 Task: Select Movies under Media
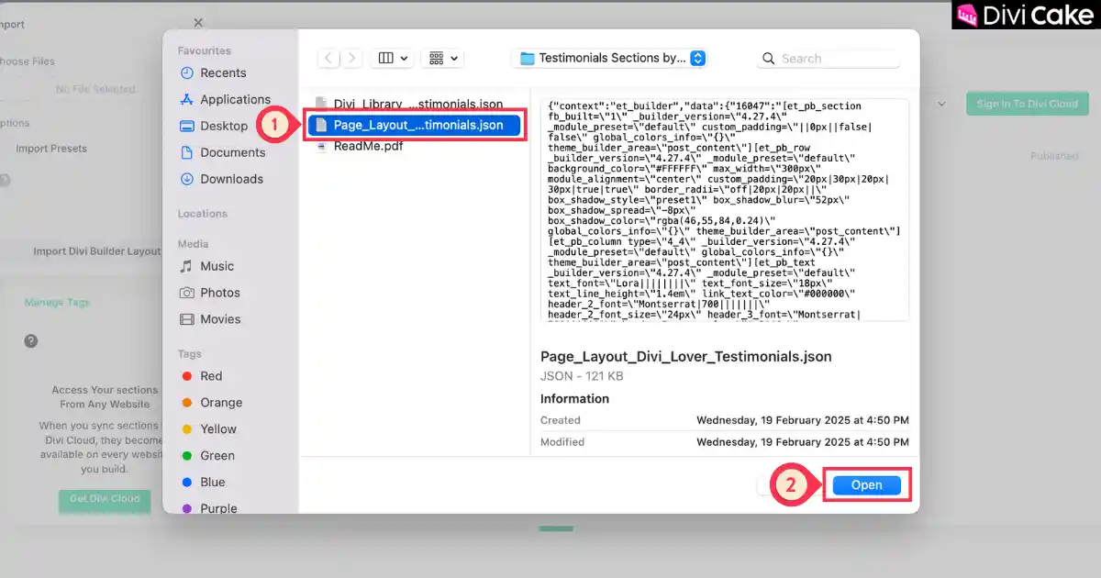point(220,319)
